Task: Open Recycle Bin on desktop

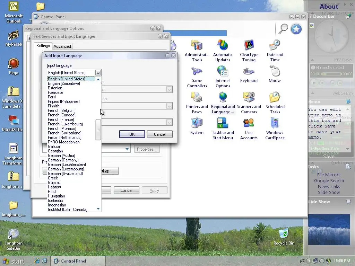Action: (x=284, y=237)
